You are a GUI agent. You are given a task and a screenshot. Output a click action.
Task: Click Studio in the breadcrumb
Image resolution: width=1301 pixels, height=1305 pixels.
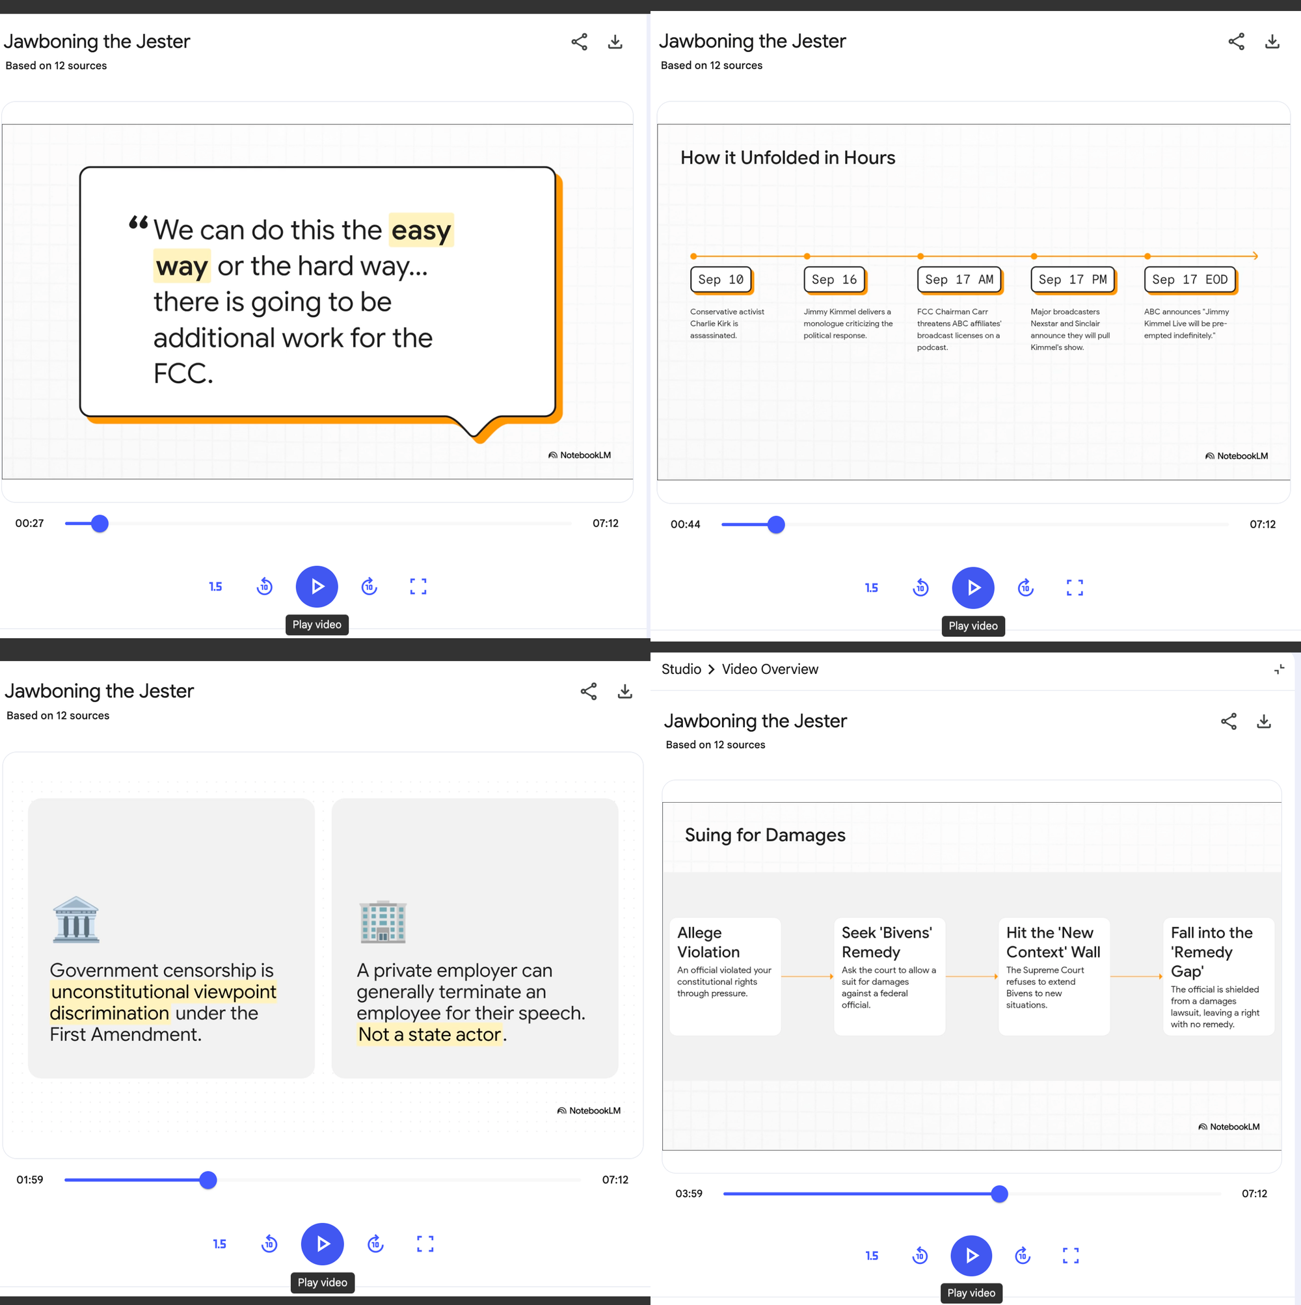point(681,669)
